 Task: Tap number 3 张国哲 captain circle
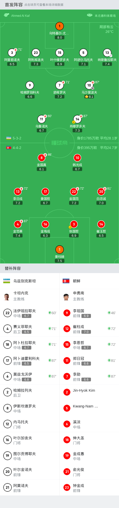click(x=74, y=224)
